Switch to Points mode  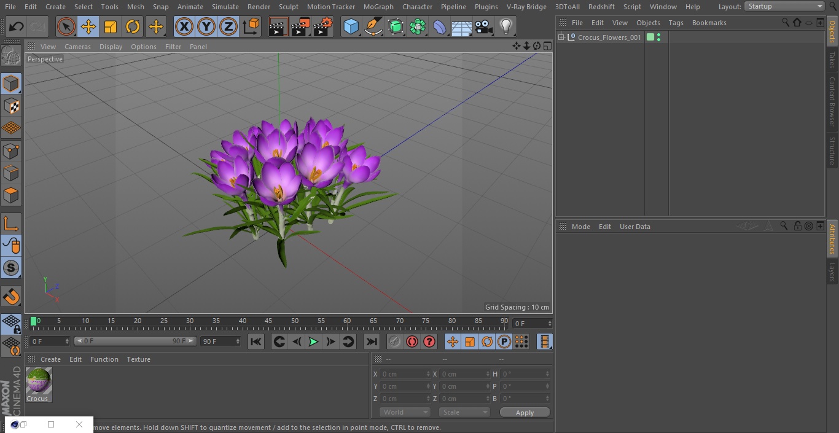[11, 150]
